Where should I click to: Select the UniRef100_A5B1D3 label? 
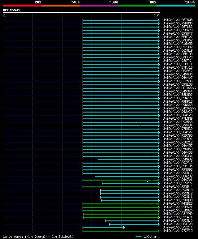click(x=178, y=54)
